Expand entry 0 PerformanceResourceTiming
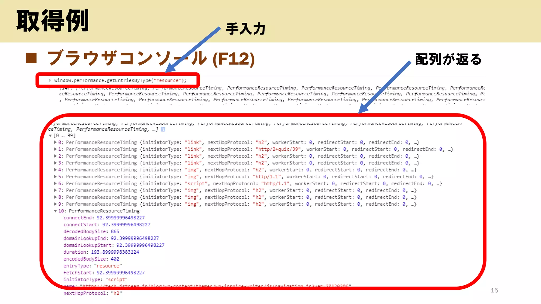 coord(55,142)
